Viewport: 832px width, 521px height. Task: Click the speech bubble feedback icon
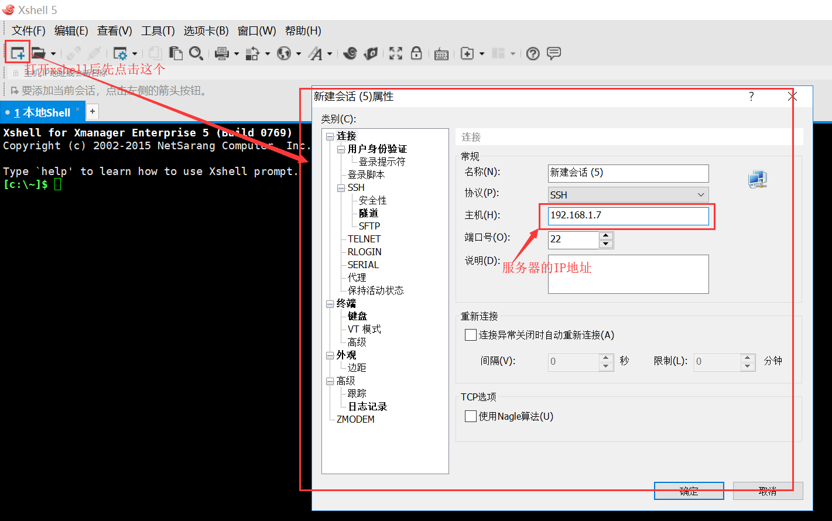[x=554, y=53]
